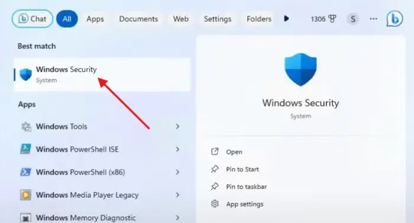Click the Windows Tools gear icon

(26, 127)
